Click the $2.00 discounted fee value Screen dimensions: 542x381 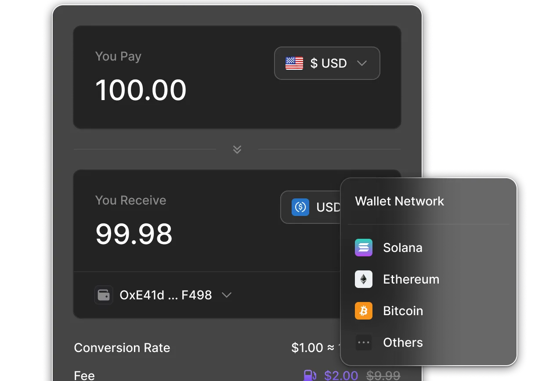(341, 376)
